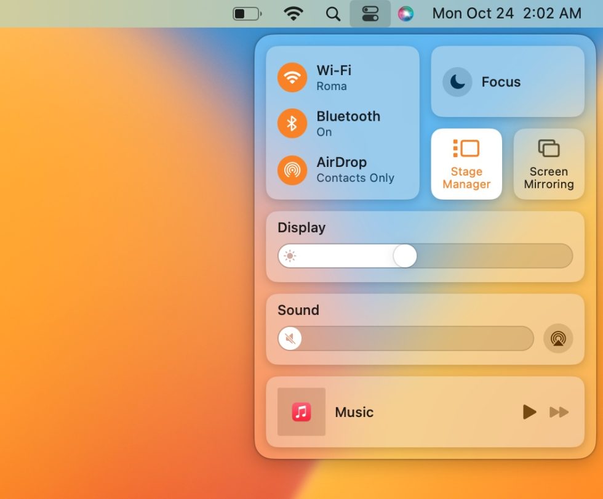This screenshot has width=603, height=499.
Task: Play music with the play button
Action: coord(530,412)
